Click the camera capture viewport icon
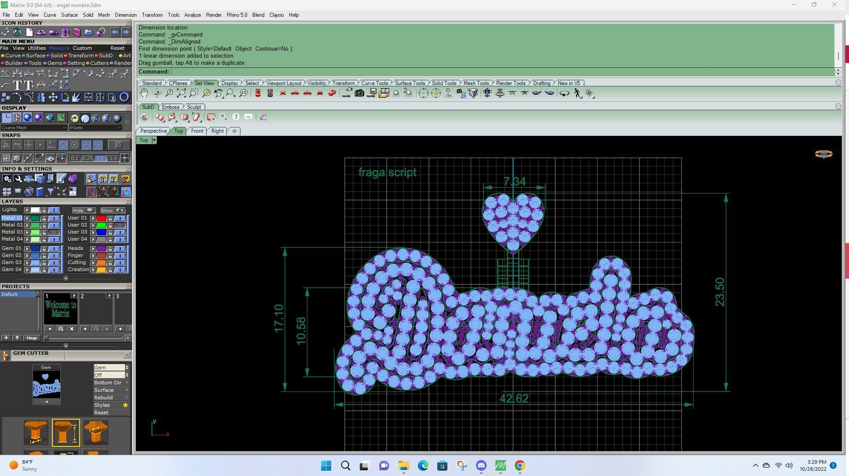 359,93
